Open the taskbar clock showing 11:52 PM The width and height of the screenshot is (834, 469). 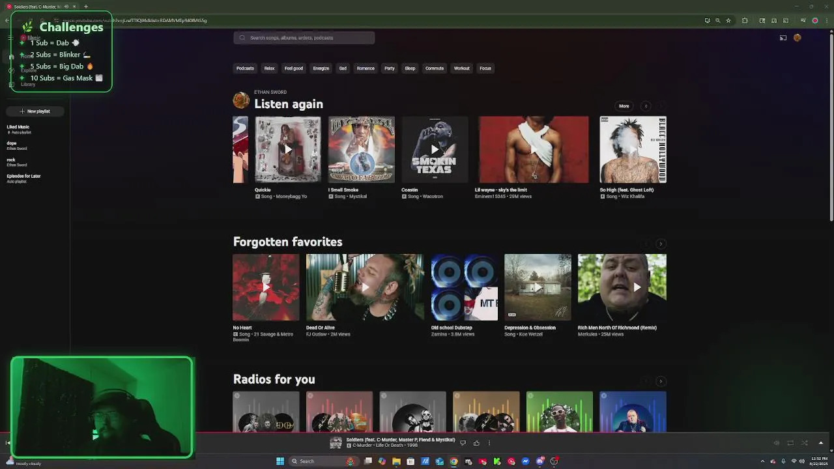pos(818,461)
